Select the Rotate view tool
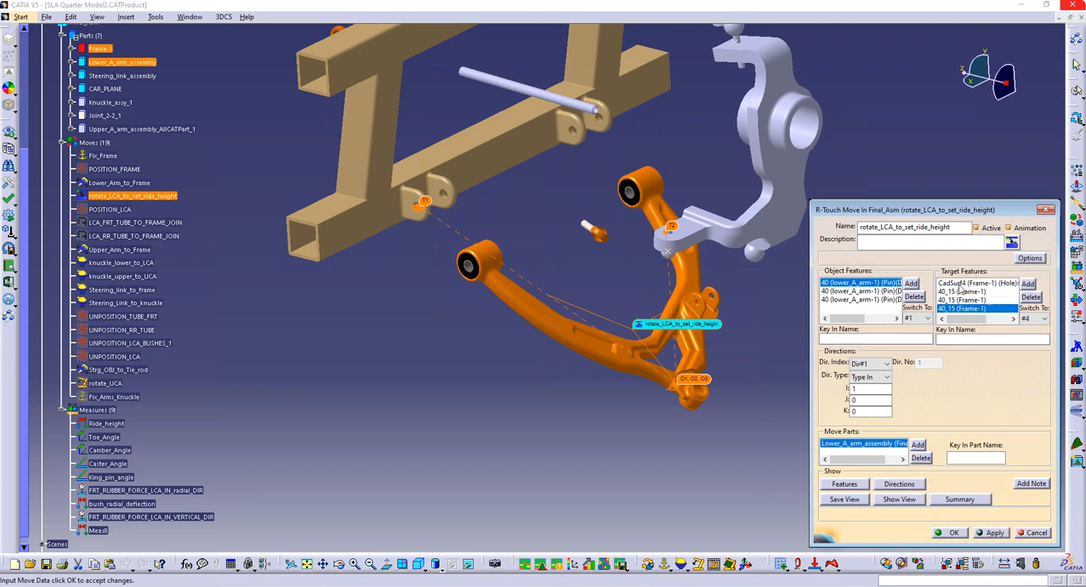 coord(338,563)
